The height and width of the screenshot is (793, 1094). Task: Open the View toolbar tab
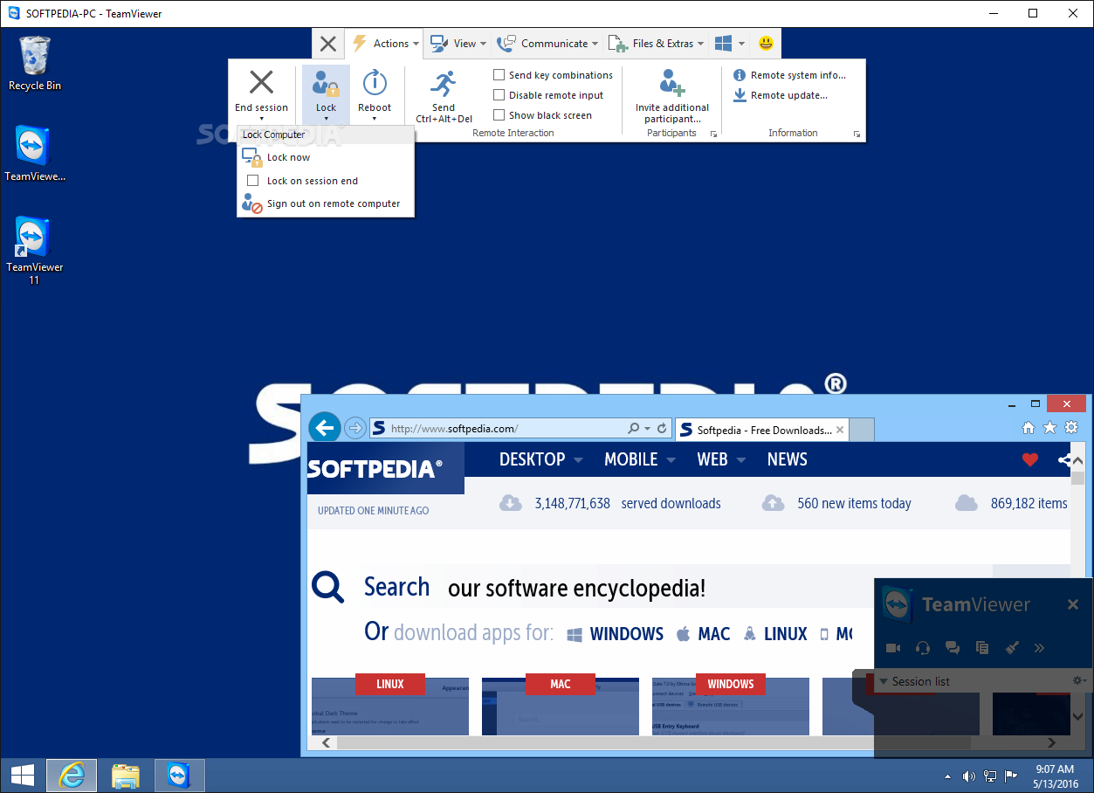458,44
